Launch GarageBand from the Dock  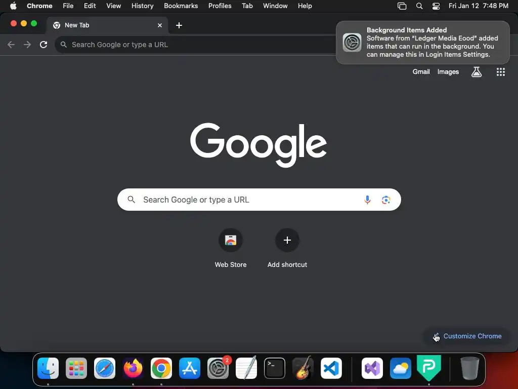(303, 368)
